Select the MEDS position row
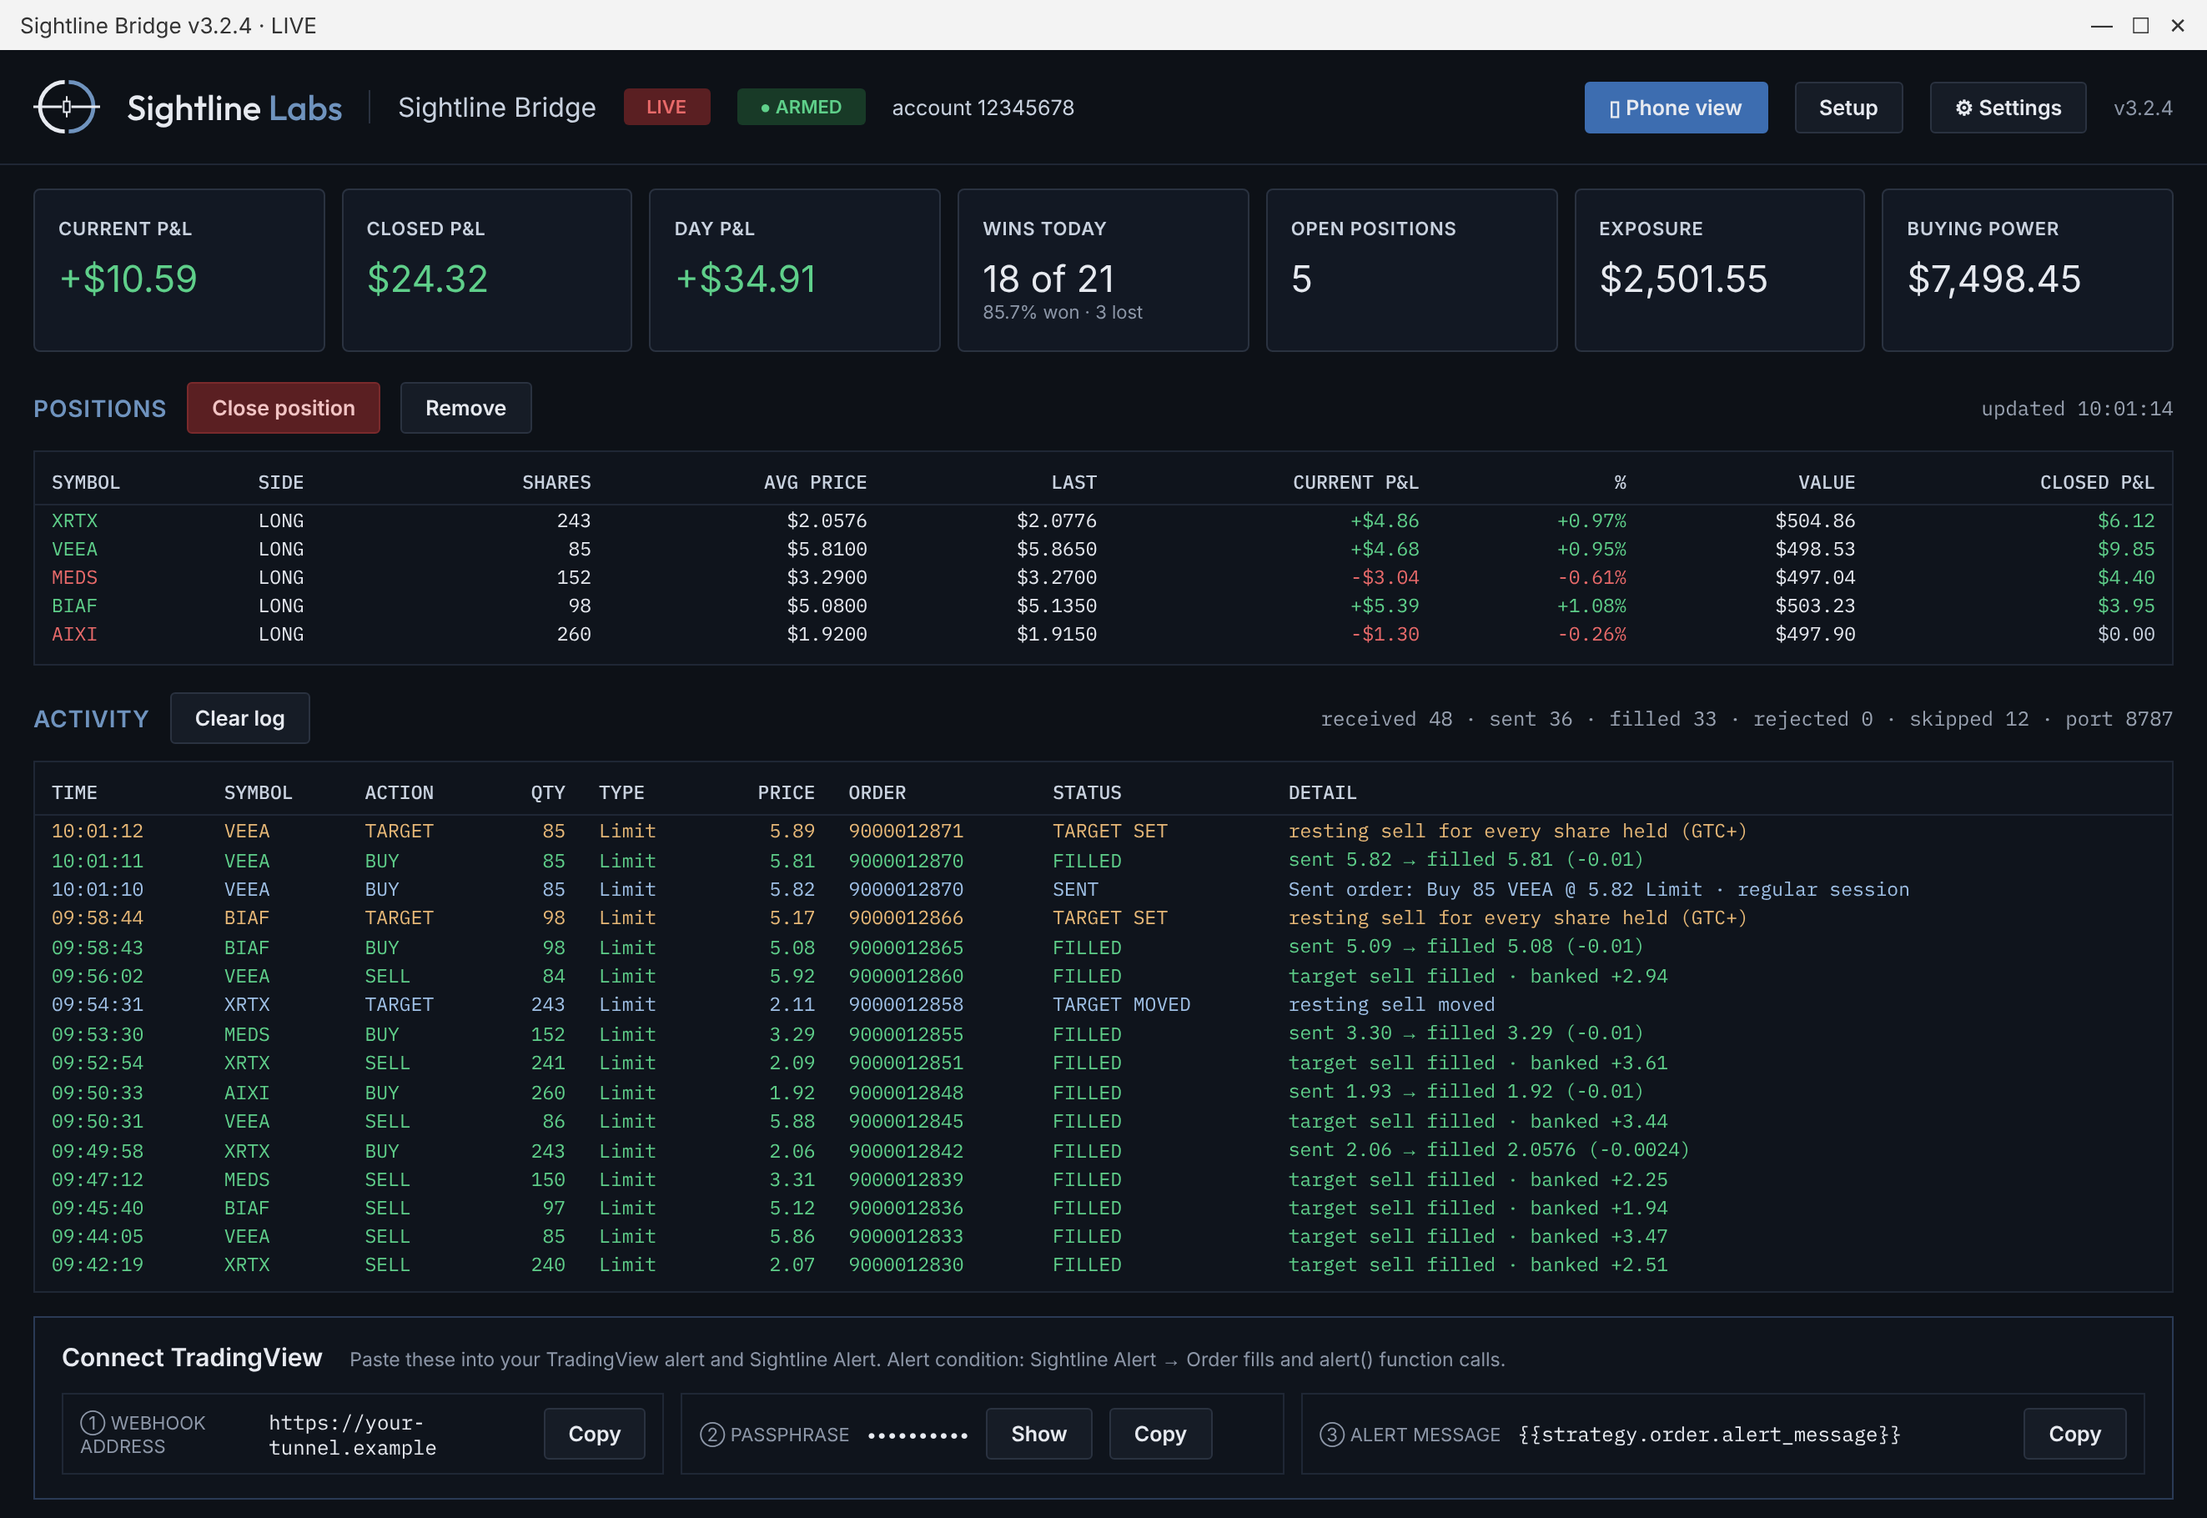 [1103, 577]
